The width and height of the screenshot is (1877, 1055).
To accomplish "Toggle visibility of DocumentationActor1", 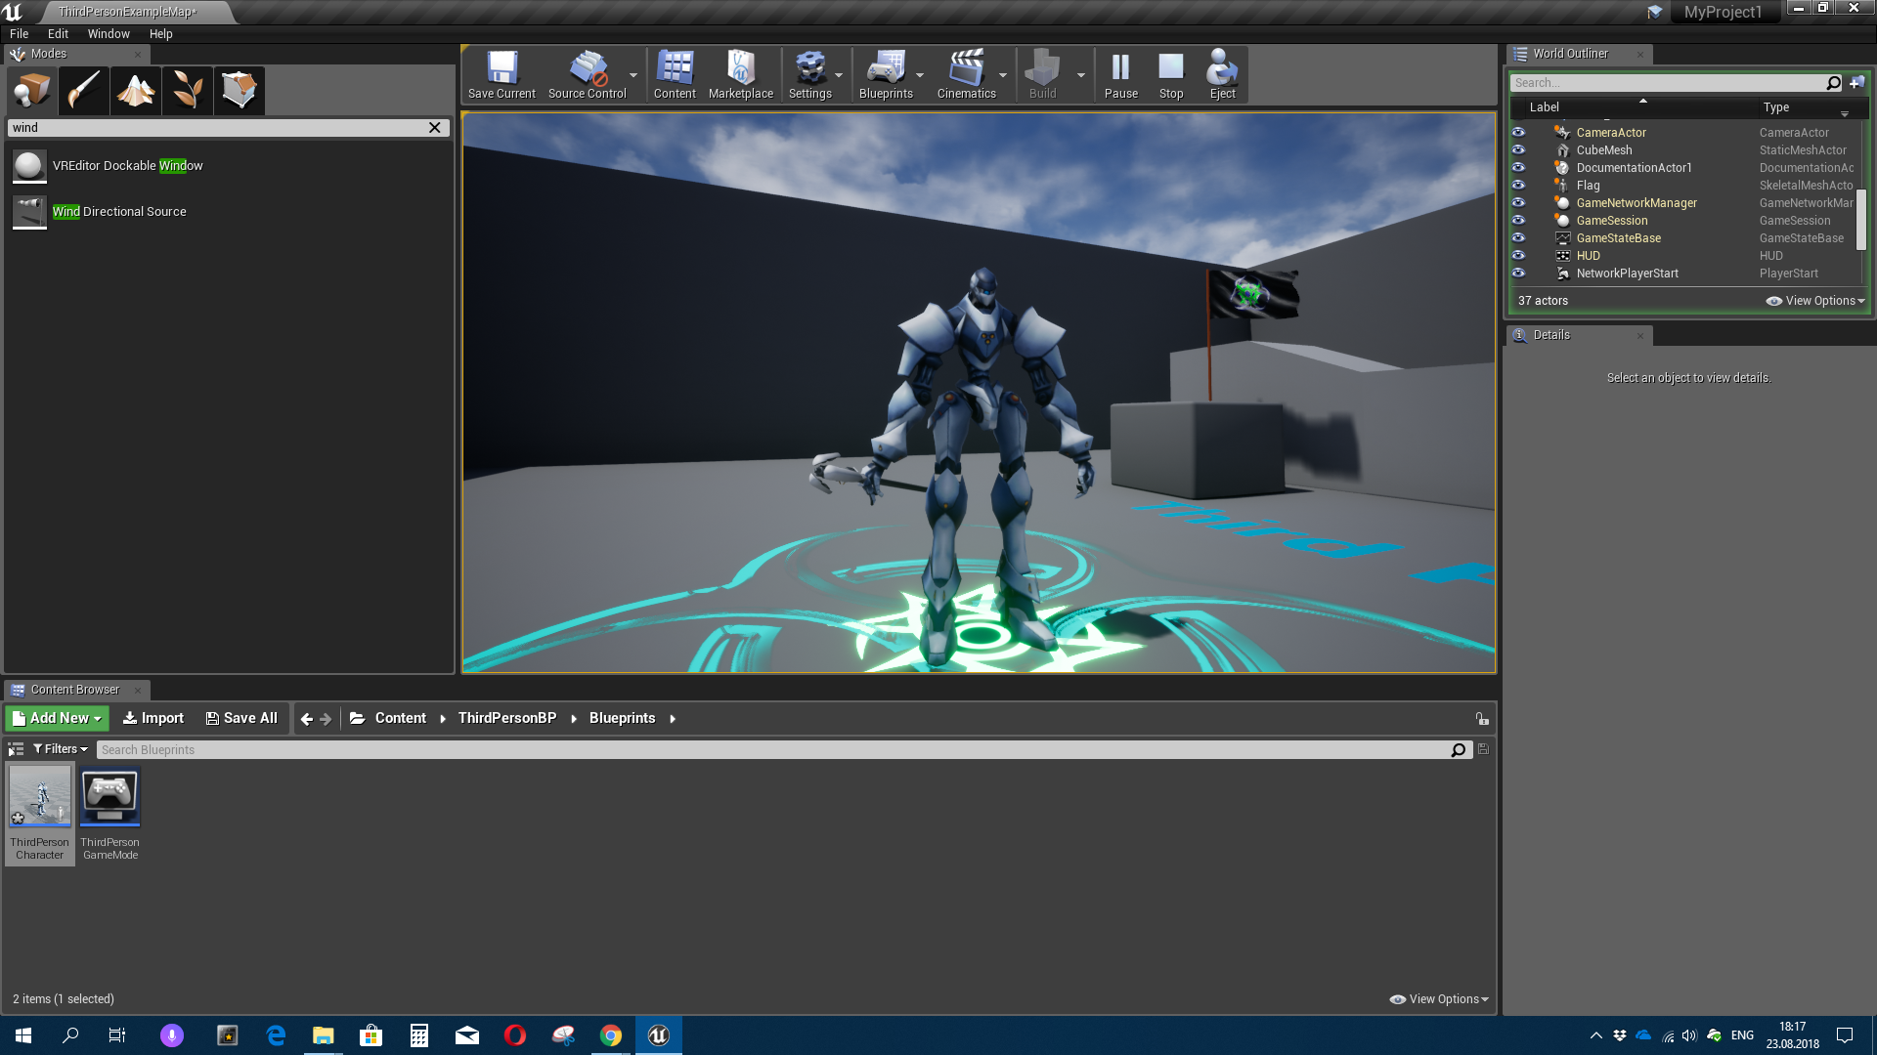I will 1518,167.
